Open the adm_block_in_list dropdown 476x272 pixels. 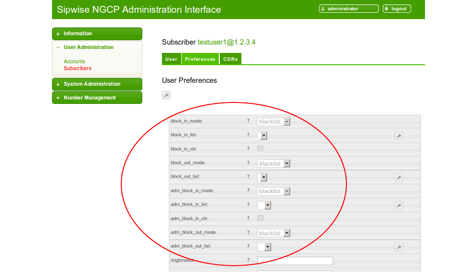tap(264, 205)
